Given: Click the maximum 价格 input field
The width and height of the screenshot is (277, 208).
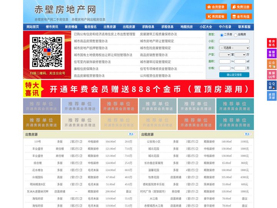Looking at the screenshot, I should pos(240,68).
